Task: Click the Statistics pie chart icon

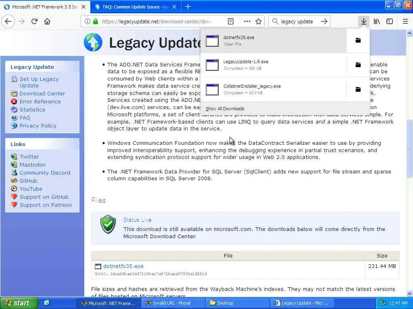Action: 14,109
